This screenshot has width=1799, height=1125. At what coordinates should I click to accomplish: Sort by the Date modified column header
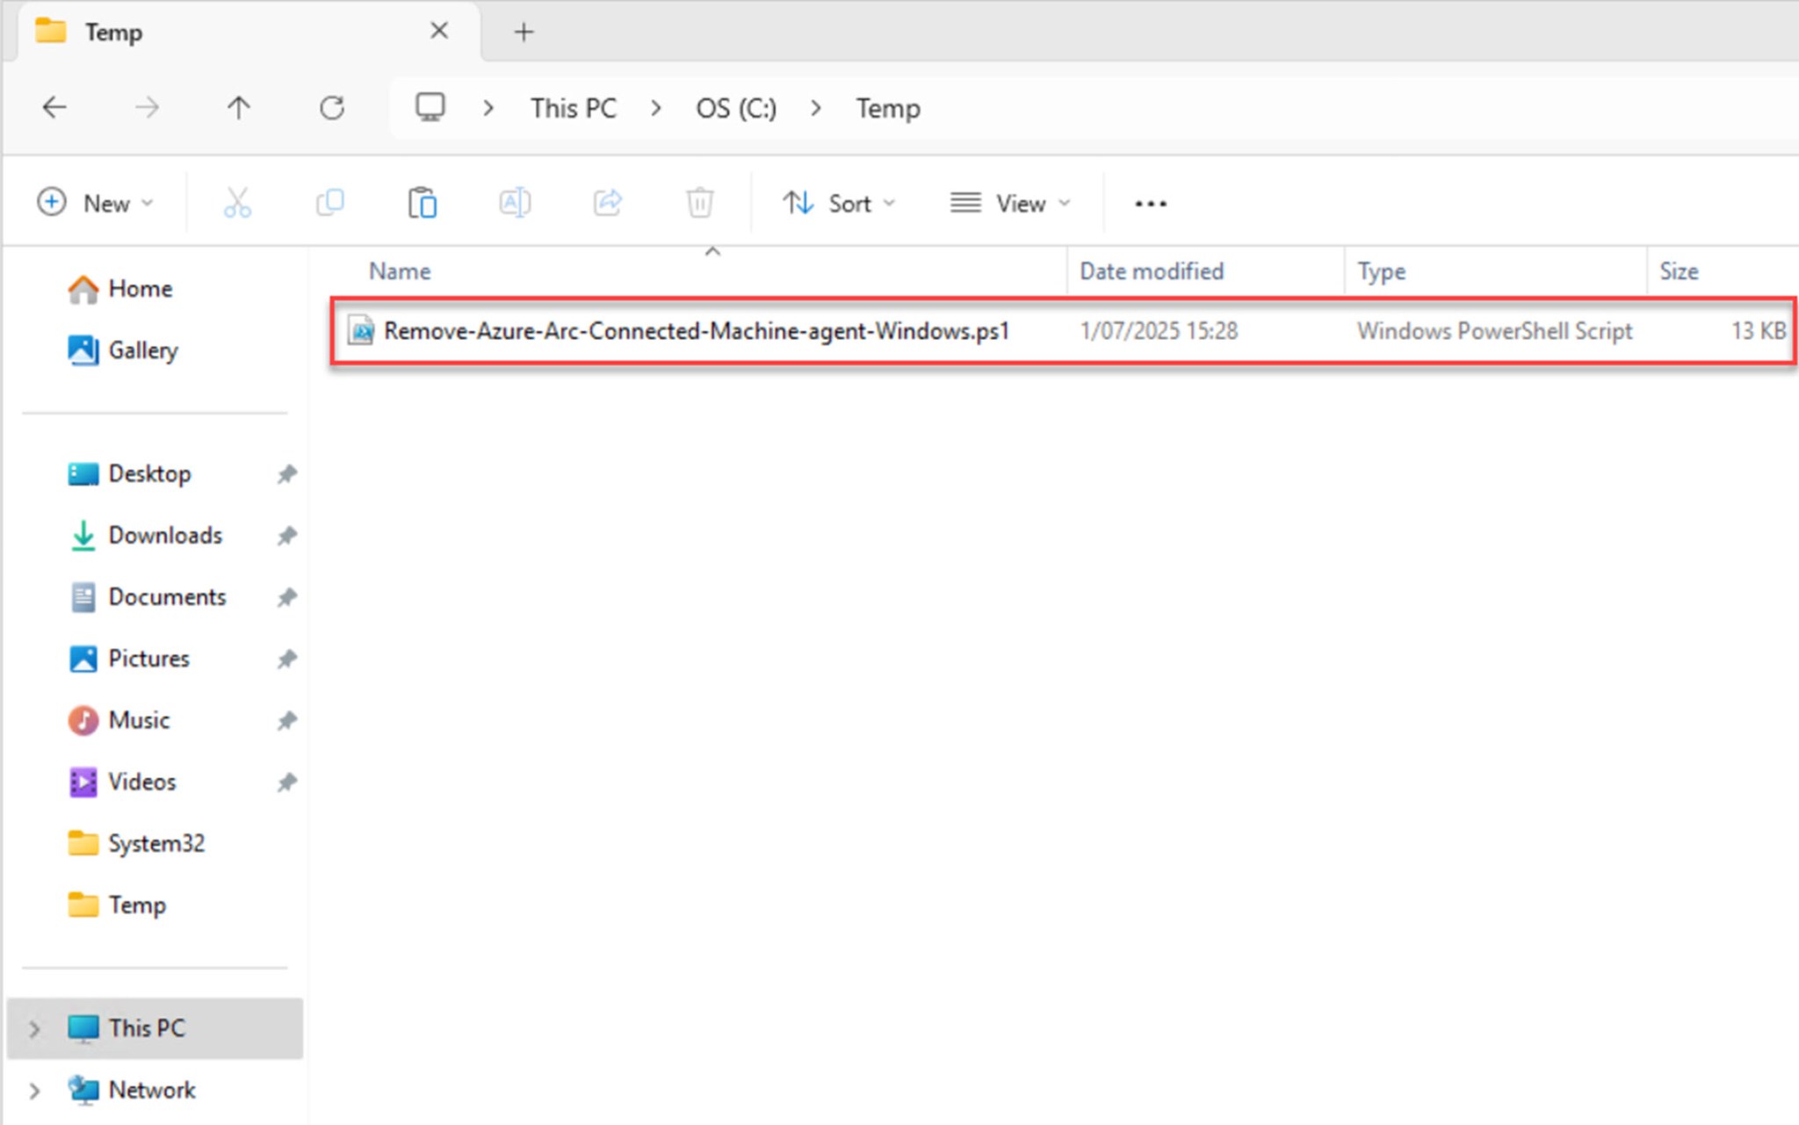click(1151, 271)
